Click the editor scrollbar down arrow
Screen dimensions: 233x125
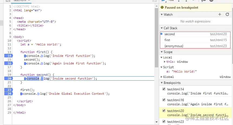coord(156,122)
